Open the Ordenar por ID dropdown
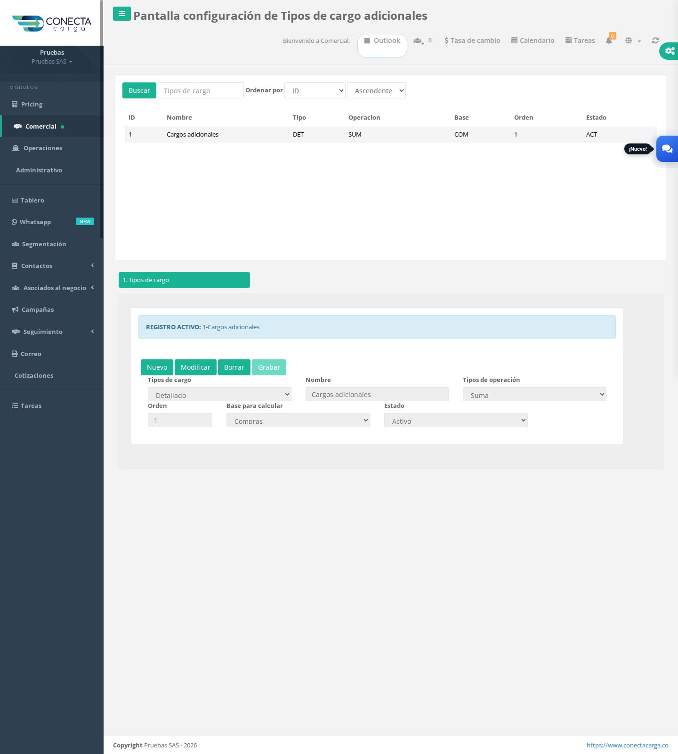 [315, 90]
